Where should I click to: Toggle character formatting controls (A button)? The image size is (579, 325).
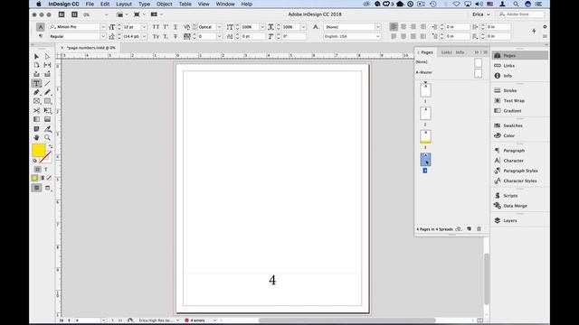pyautogui.click(x=41, y=27)
